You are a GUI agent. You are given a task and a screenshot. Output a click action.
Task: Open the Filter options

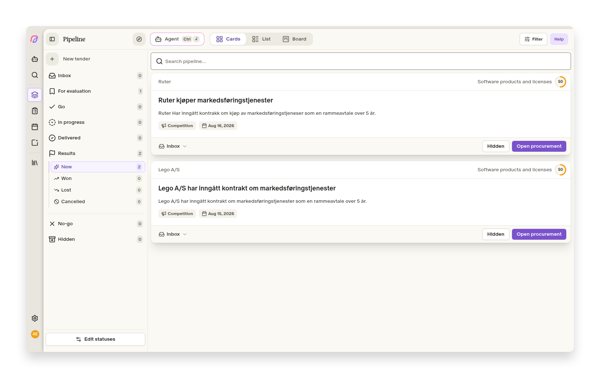click(533, 39)
